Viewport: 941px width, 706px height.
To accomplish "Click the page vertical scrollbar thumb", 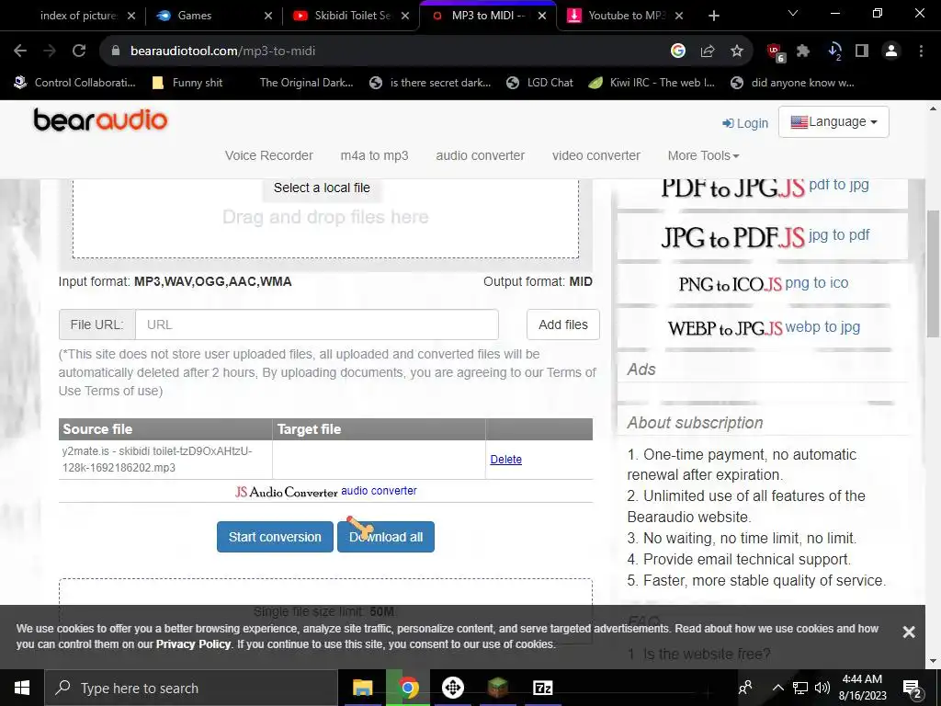I will (933, 273).
